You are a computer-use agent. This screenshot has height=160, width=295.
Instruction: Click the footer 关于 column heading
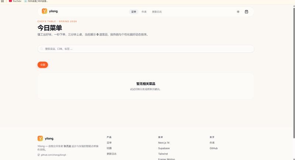(212, 137)
